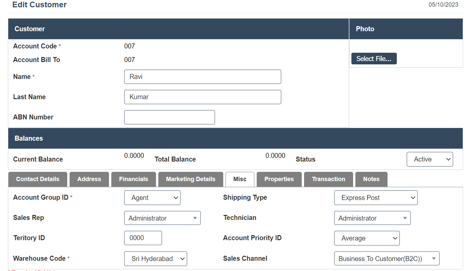Open the Sales Channel dropdown

point(387,259)
